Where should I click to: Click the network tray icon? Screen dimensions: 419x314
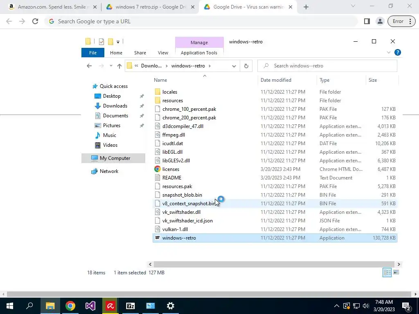click(x=356, y=306)
